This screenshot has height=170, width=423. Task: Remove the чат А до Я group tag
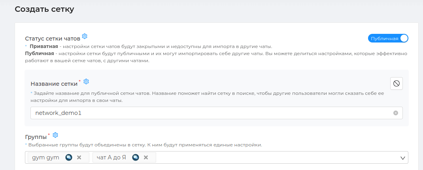(145, 157)
